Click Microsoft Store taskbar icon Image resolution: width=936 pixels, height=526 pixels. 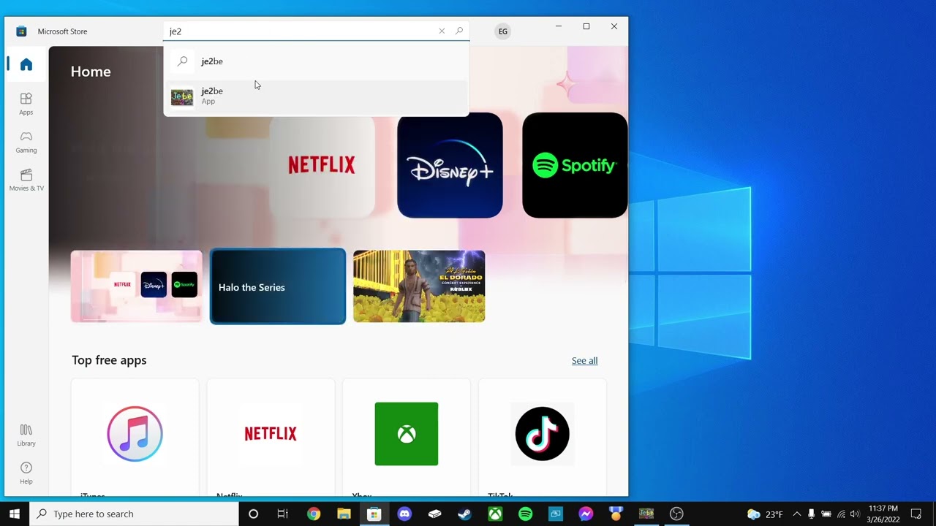click(x=374, y=514)
